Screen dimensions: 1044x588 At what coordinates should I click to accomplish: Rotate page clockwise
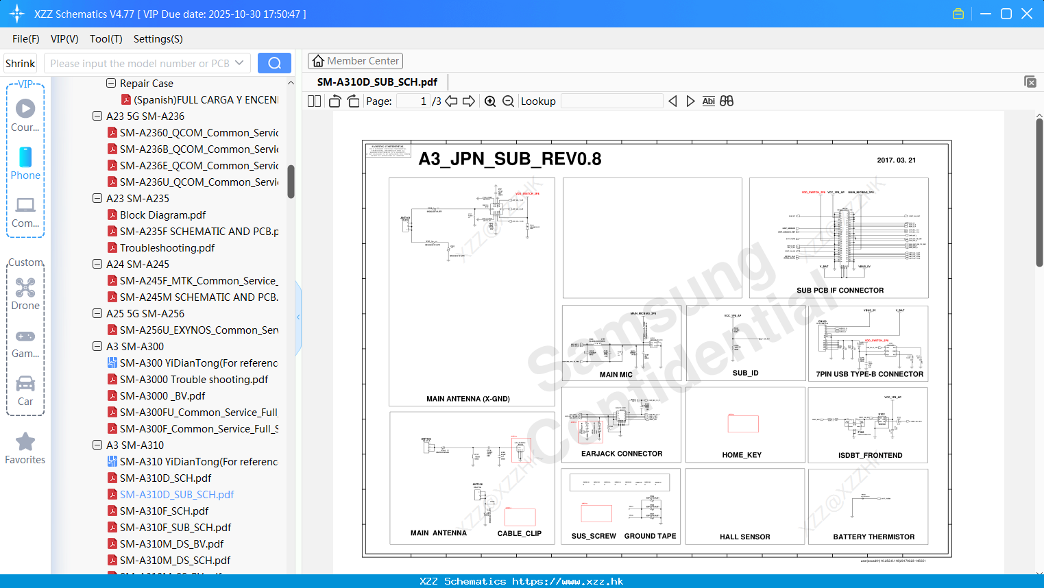pos(353,101)
